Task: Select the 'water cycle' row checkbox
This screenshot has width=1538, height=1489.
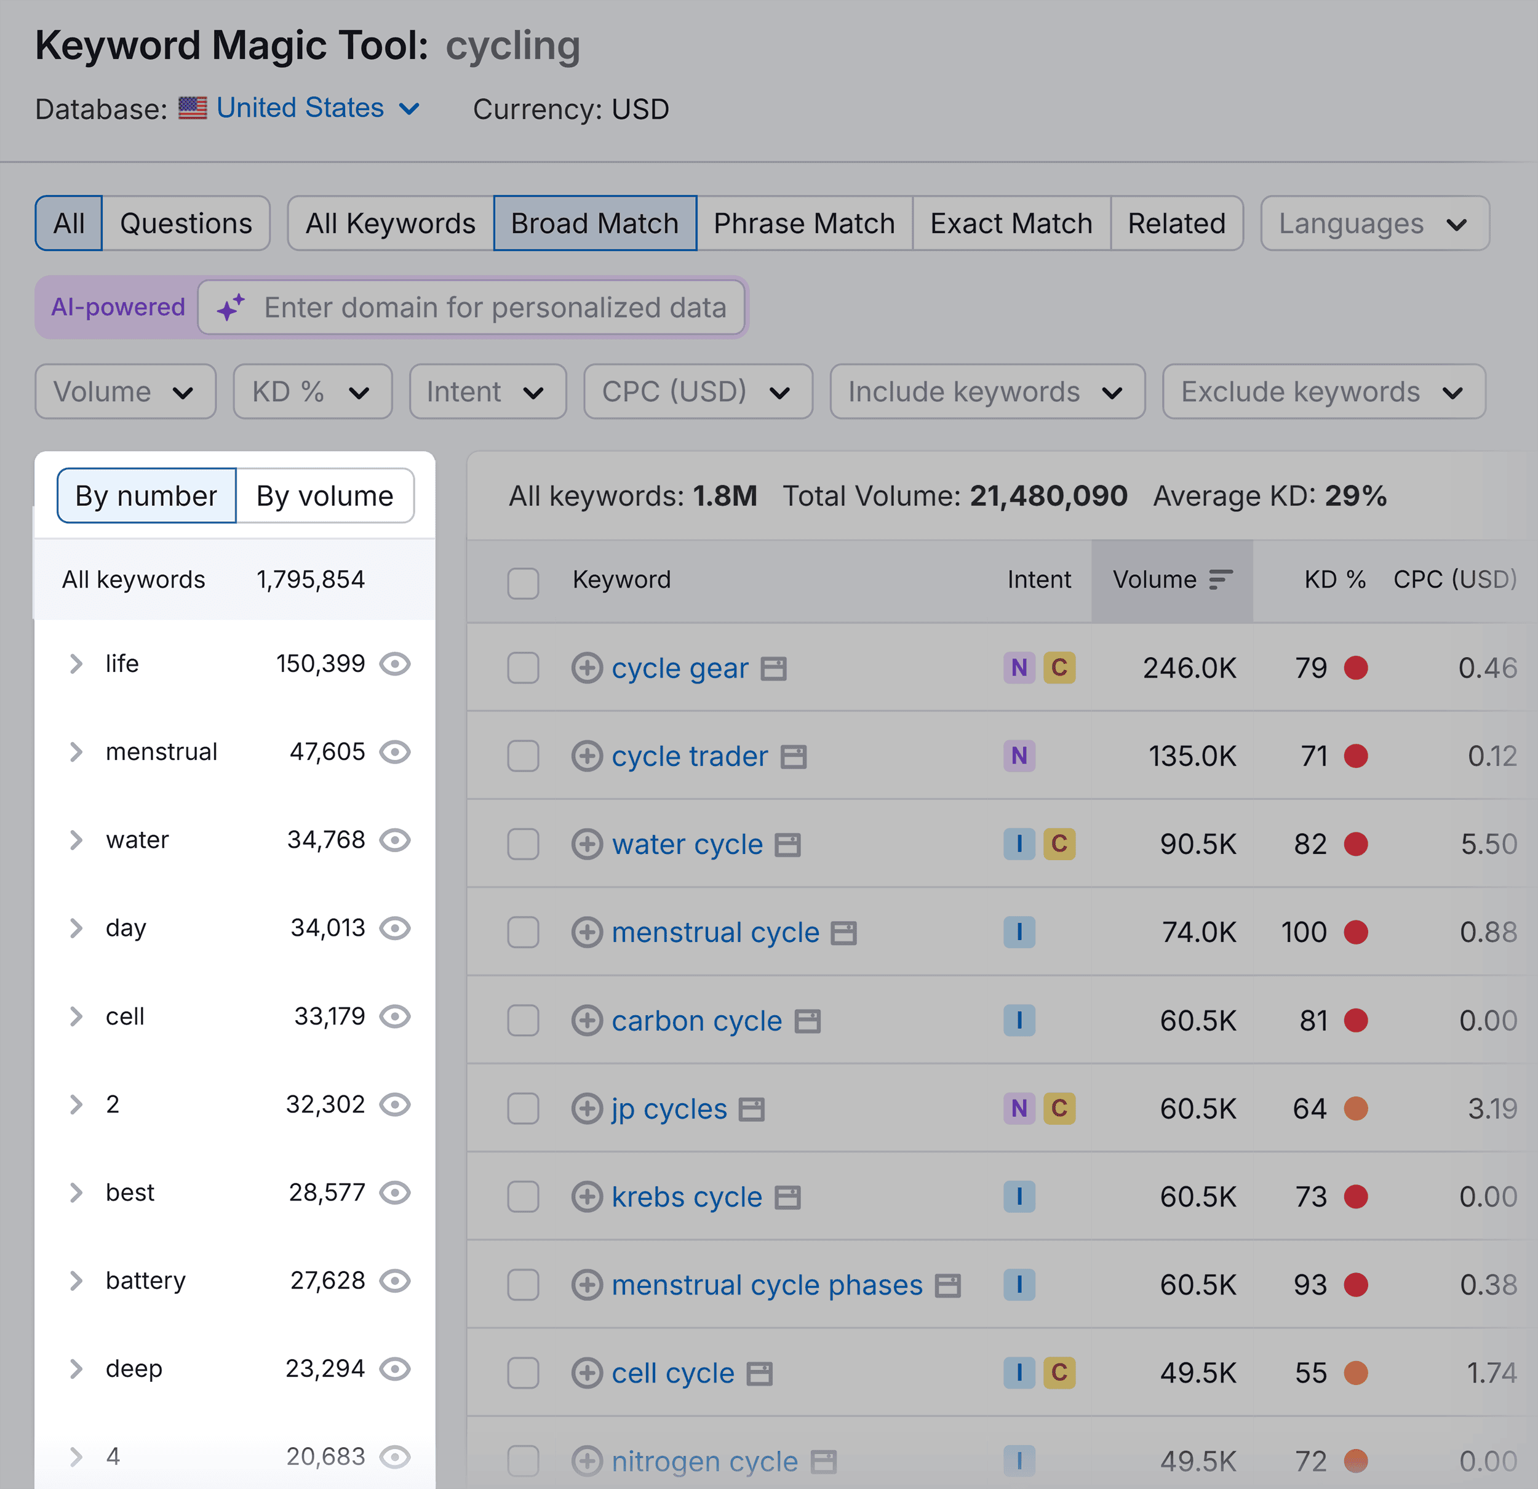Action: pos(524,844)
